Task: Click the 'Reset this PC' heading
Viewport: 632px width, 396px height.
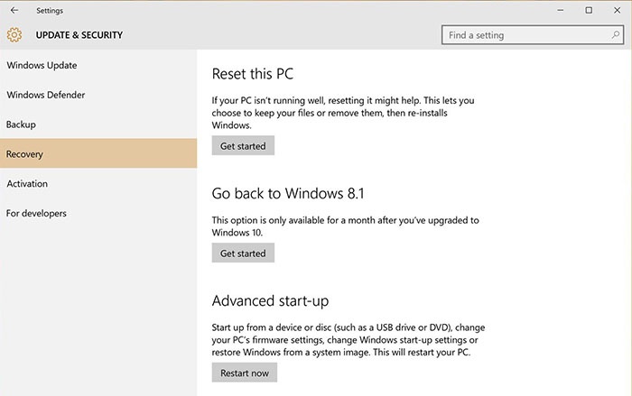Action: point(253,74)
